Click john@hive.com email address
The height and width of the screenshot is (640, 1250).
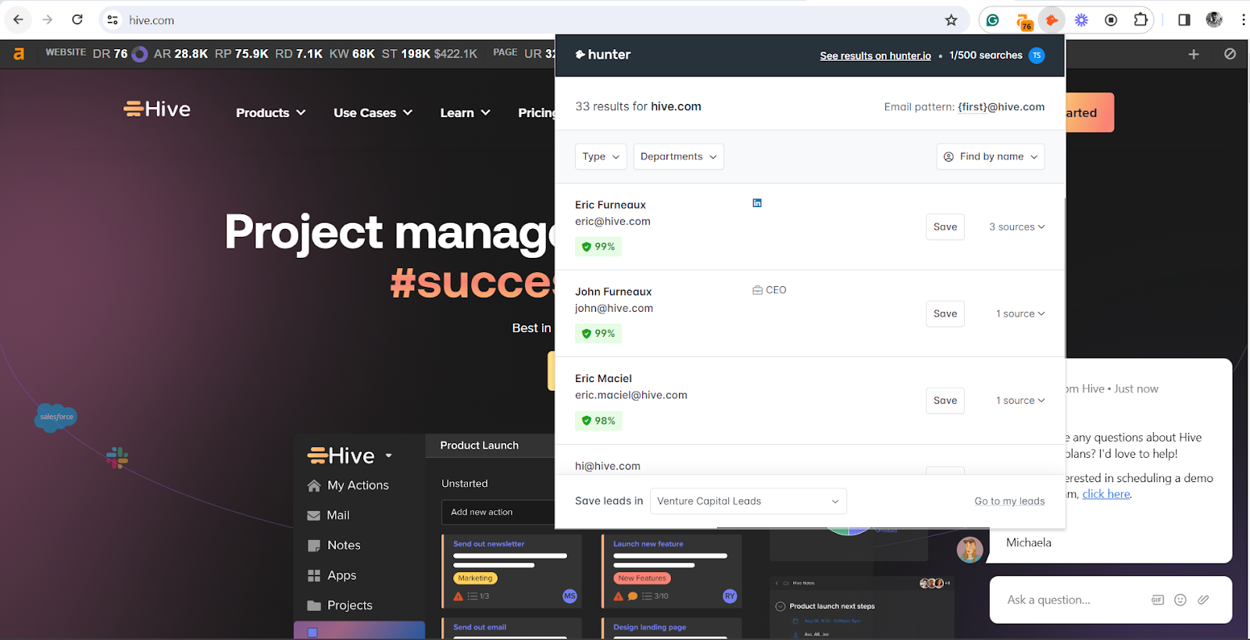(614, 308)
